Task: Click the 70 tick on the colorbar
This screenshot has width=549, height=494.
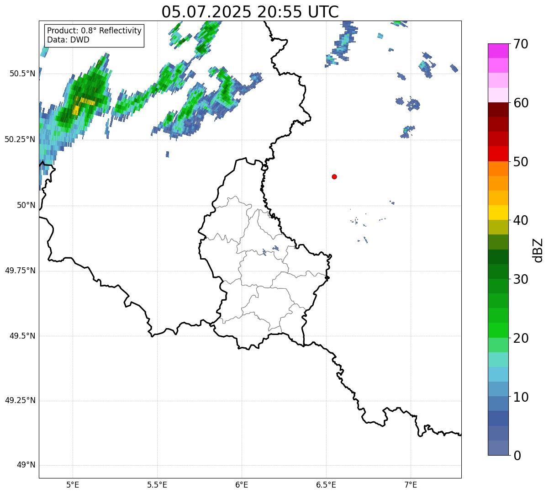Action: [x=520, y=44]
